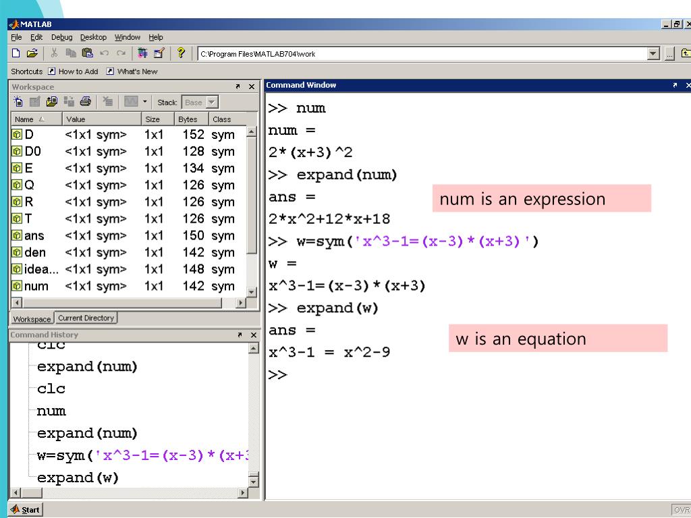
Task: Switch to the Current Directory tab
Action: pos(86,318)
